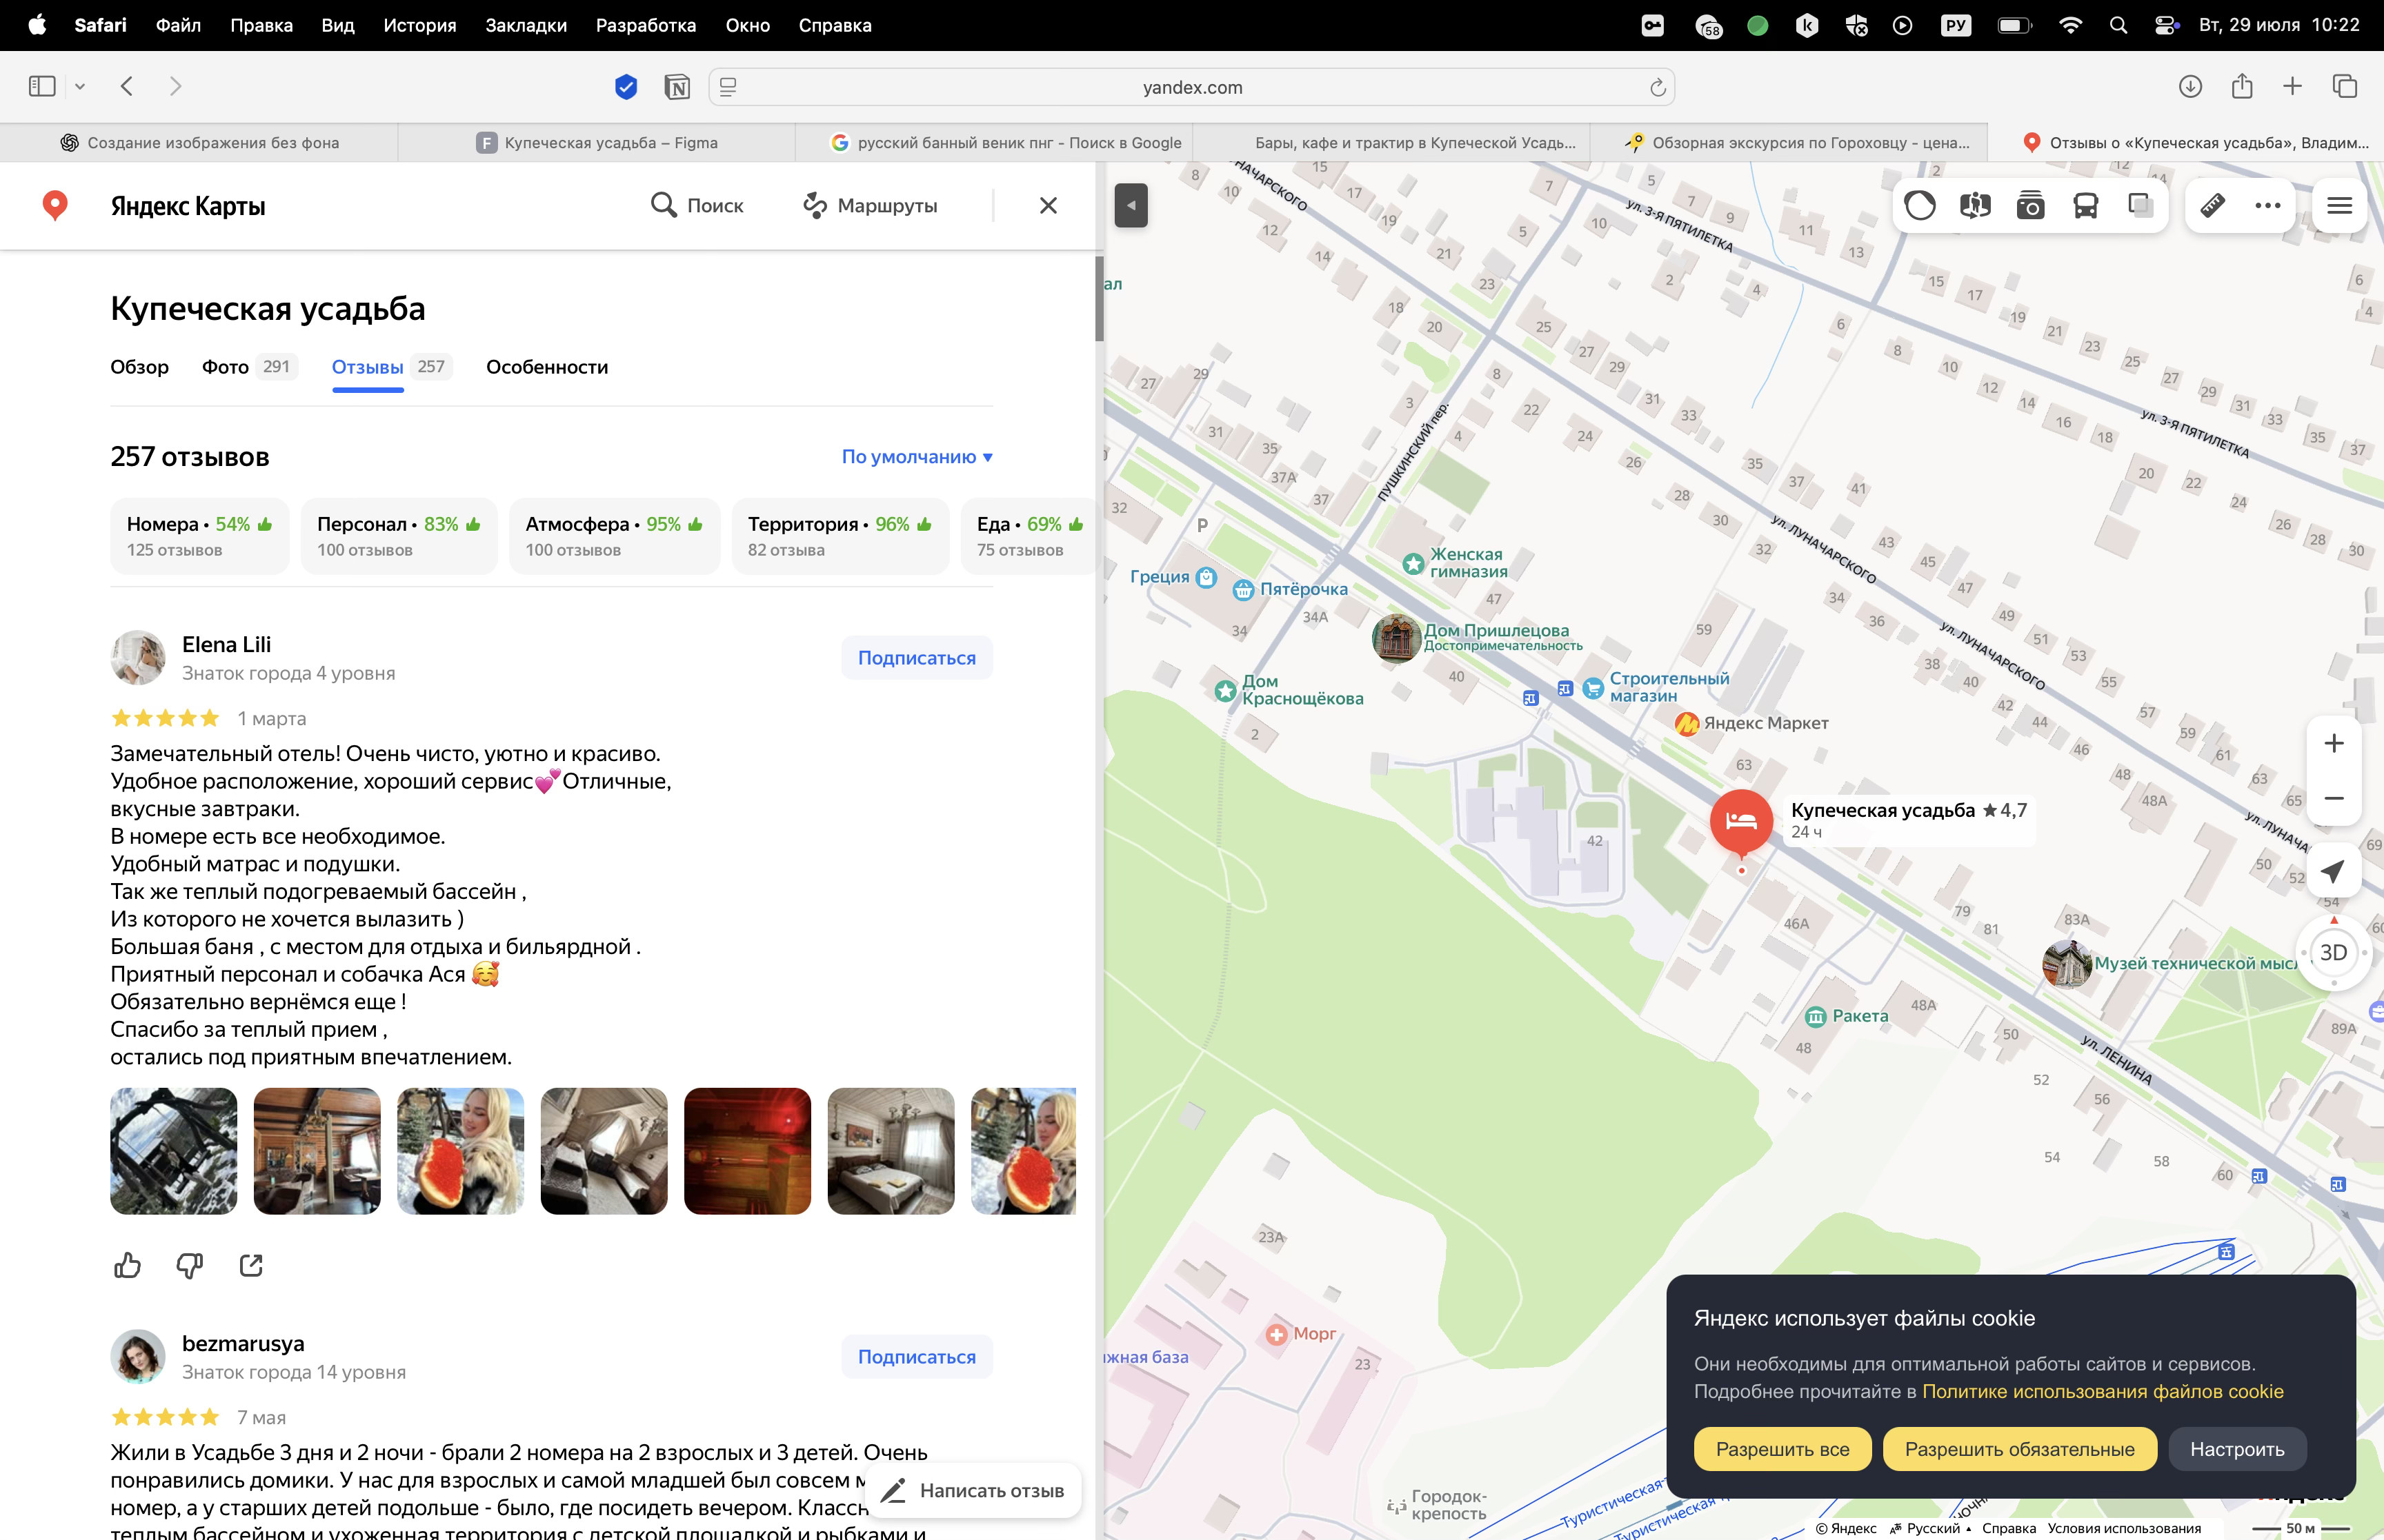Click thumbs-down under Elena Lili's review
The height and width of the screenshot is (1540, 2384).
(189, 1265)
